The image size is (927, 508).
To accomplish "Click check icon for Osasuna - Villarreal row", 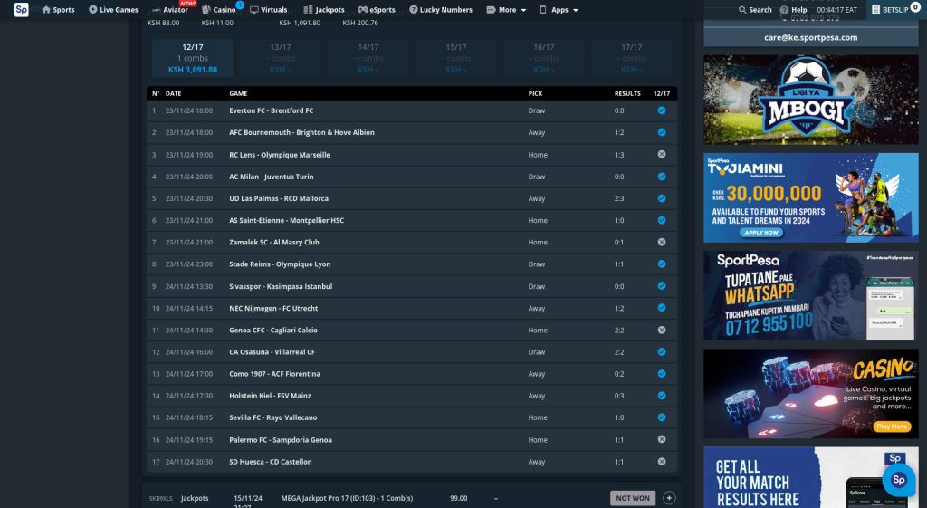I will point(662,352).
